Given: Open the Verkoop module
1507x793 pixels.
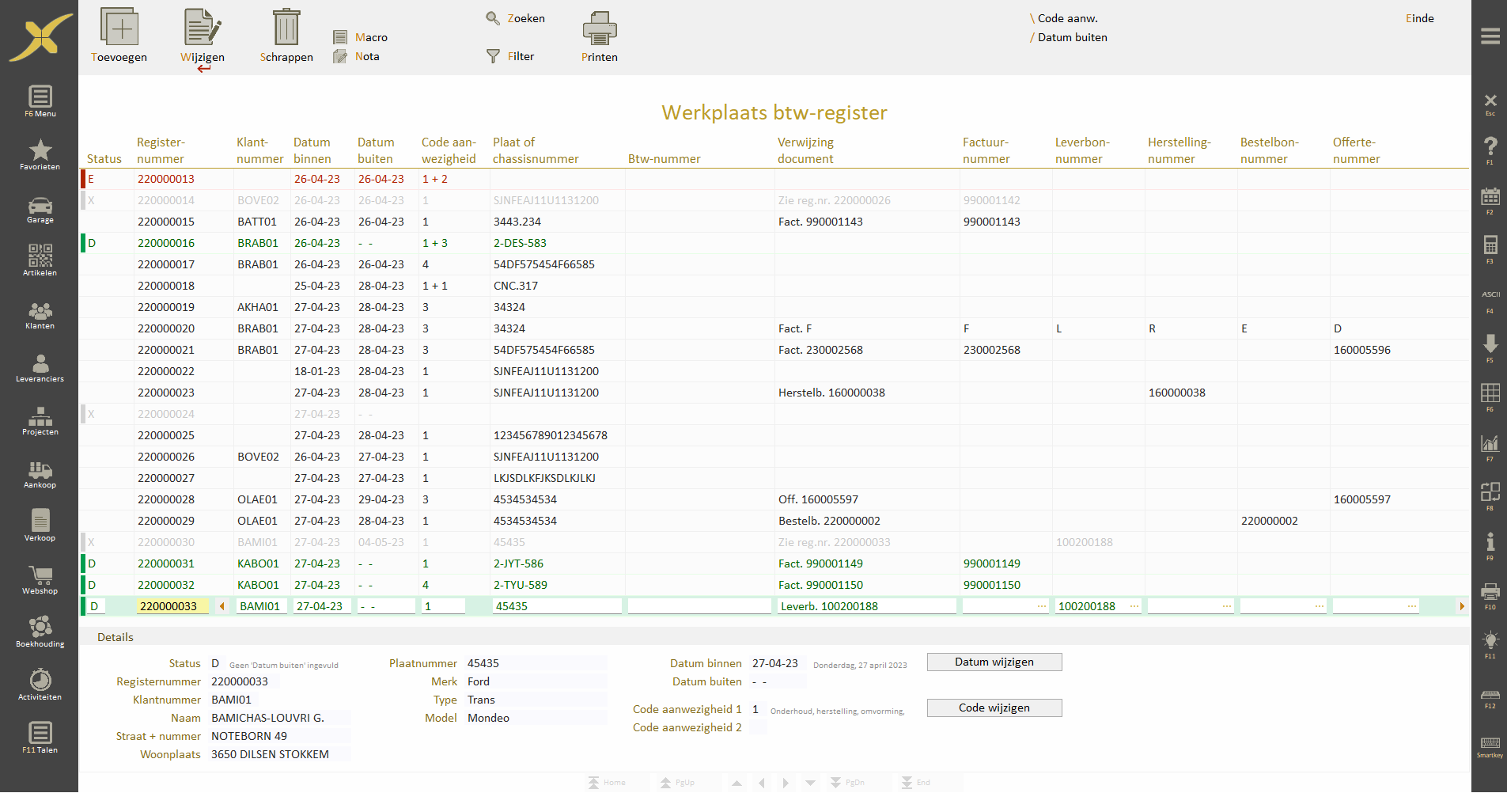Looking at the screenshot, I should [40, 526].
